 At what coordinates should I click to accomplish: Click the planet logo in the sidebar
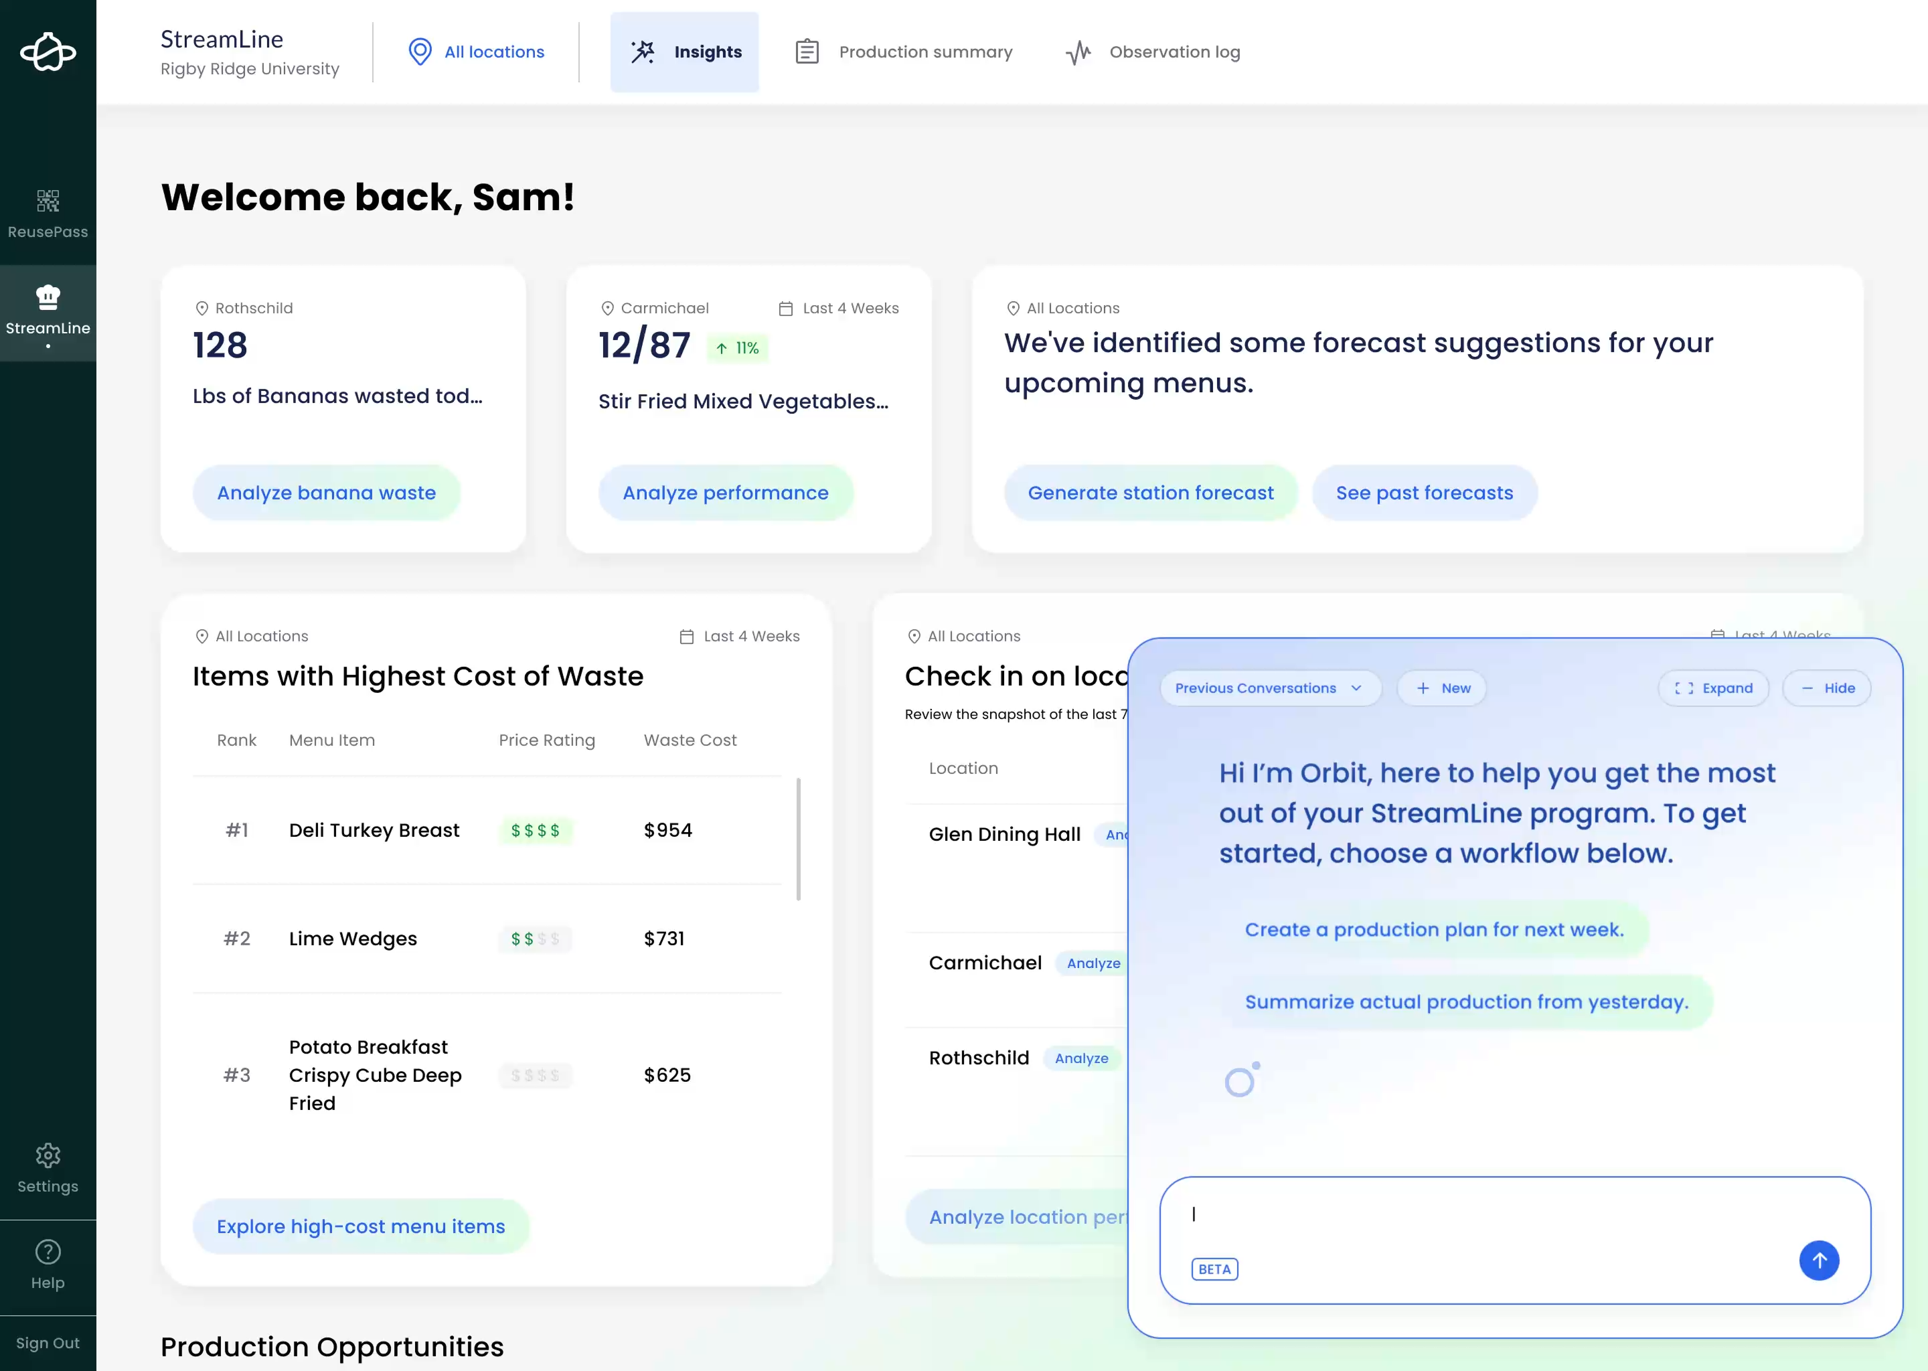click(x=48, y=52)
